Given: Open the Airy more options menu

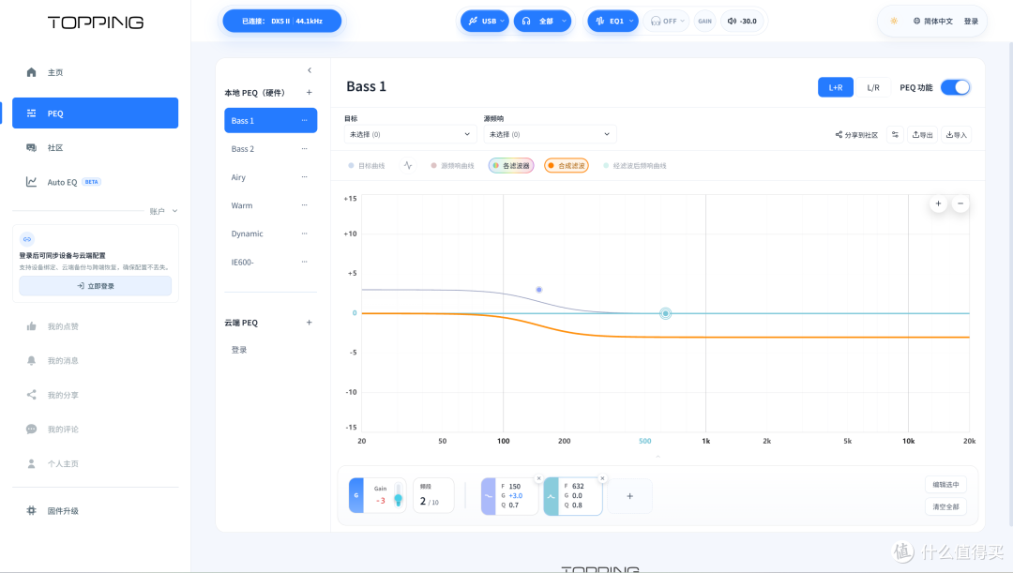Looking at the screenshot, I should [x=304, y=177].
